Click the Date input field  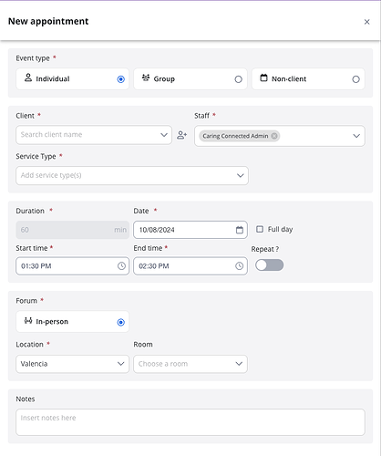(190, 230)
